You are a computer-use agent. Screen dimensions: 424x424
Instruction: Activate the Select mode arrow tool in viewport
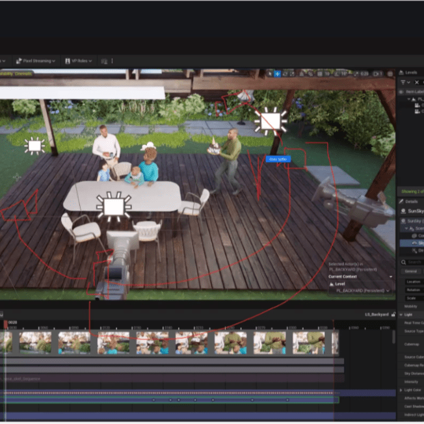click(x=270, y=73)
